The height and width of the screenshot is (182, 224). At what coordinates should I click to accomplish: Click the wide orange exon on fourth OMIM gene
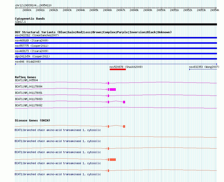pyautogui.click(x=113, y=160)
